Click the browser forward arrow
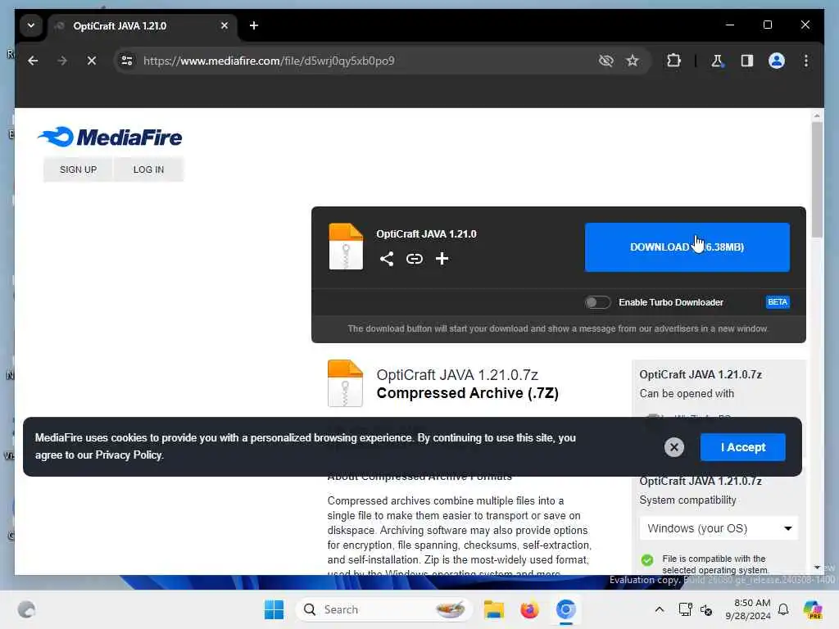The image size is (839, 629). click(62, 61)
